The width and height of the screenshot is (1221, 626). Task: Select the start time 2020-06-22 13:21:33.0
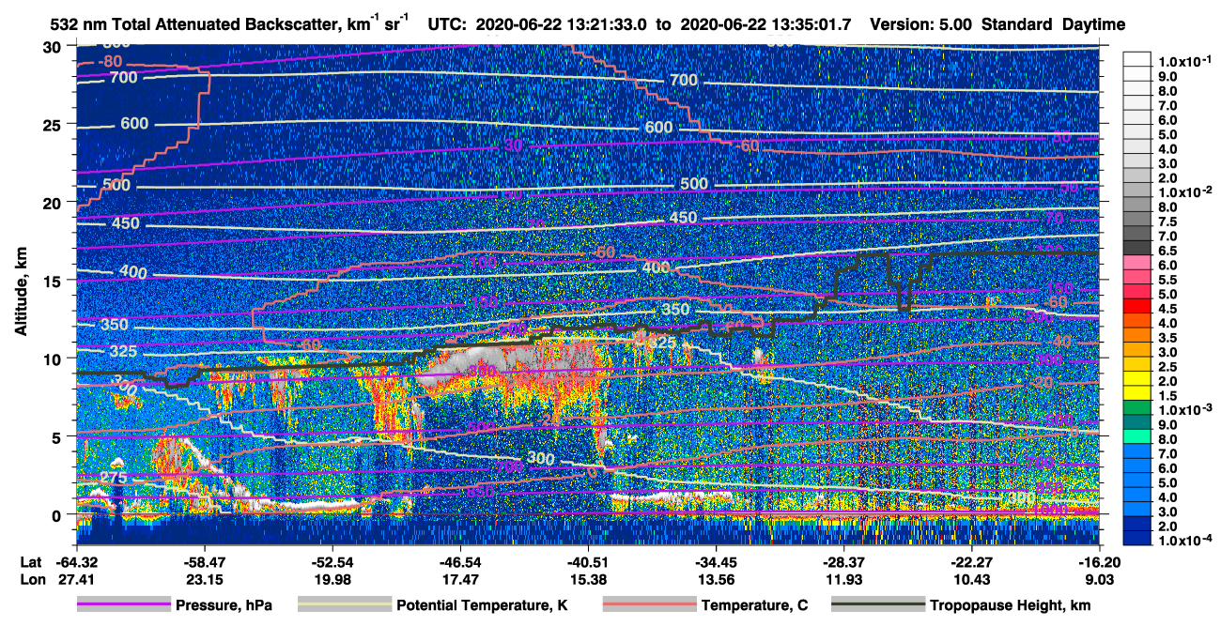point(560,24)
